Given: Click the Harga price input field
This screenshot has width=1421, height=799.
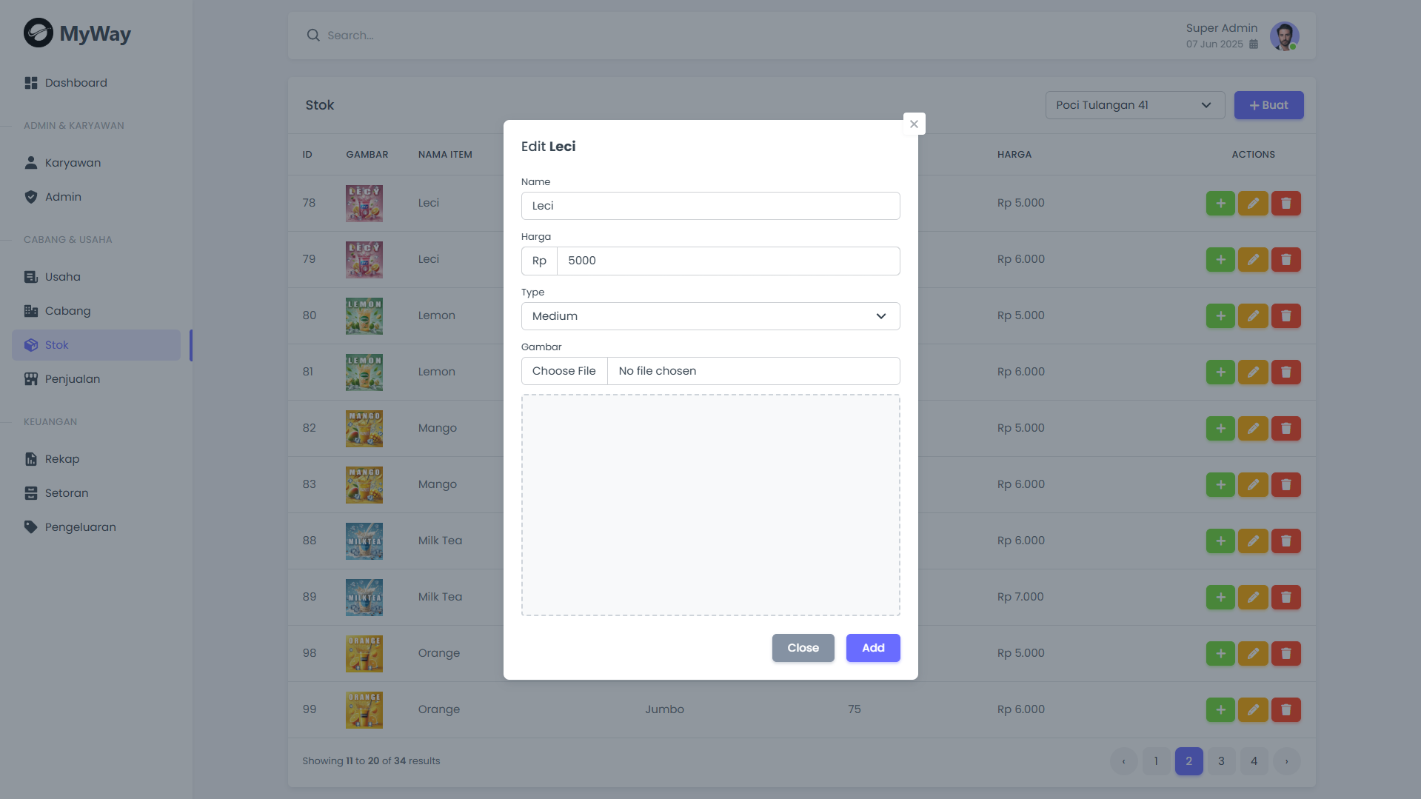Looking at the screenshot, I should coord(728,261).
